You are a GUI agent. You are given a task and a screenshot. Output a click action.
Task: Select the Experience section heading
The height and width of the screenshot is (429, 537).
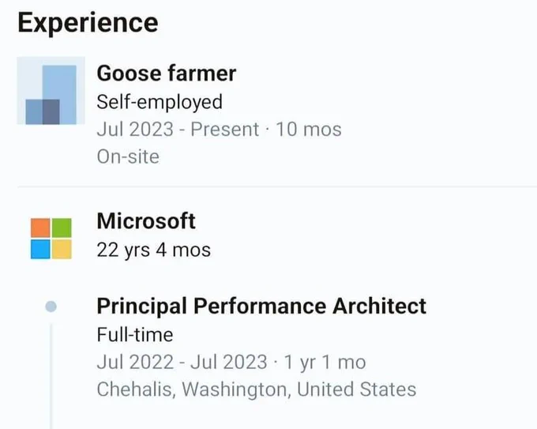click(x=87, y=22)
